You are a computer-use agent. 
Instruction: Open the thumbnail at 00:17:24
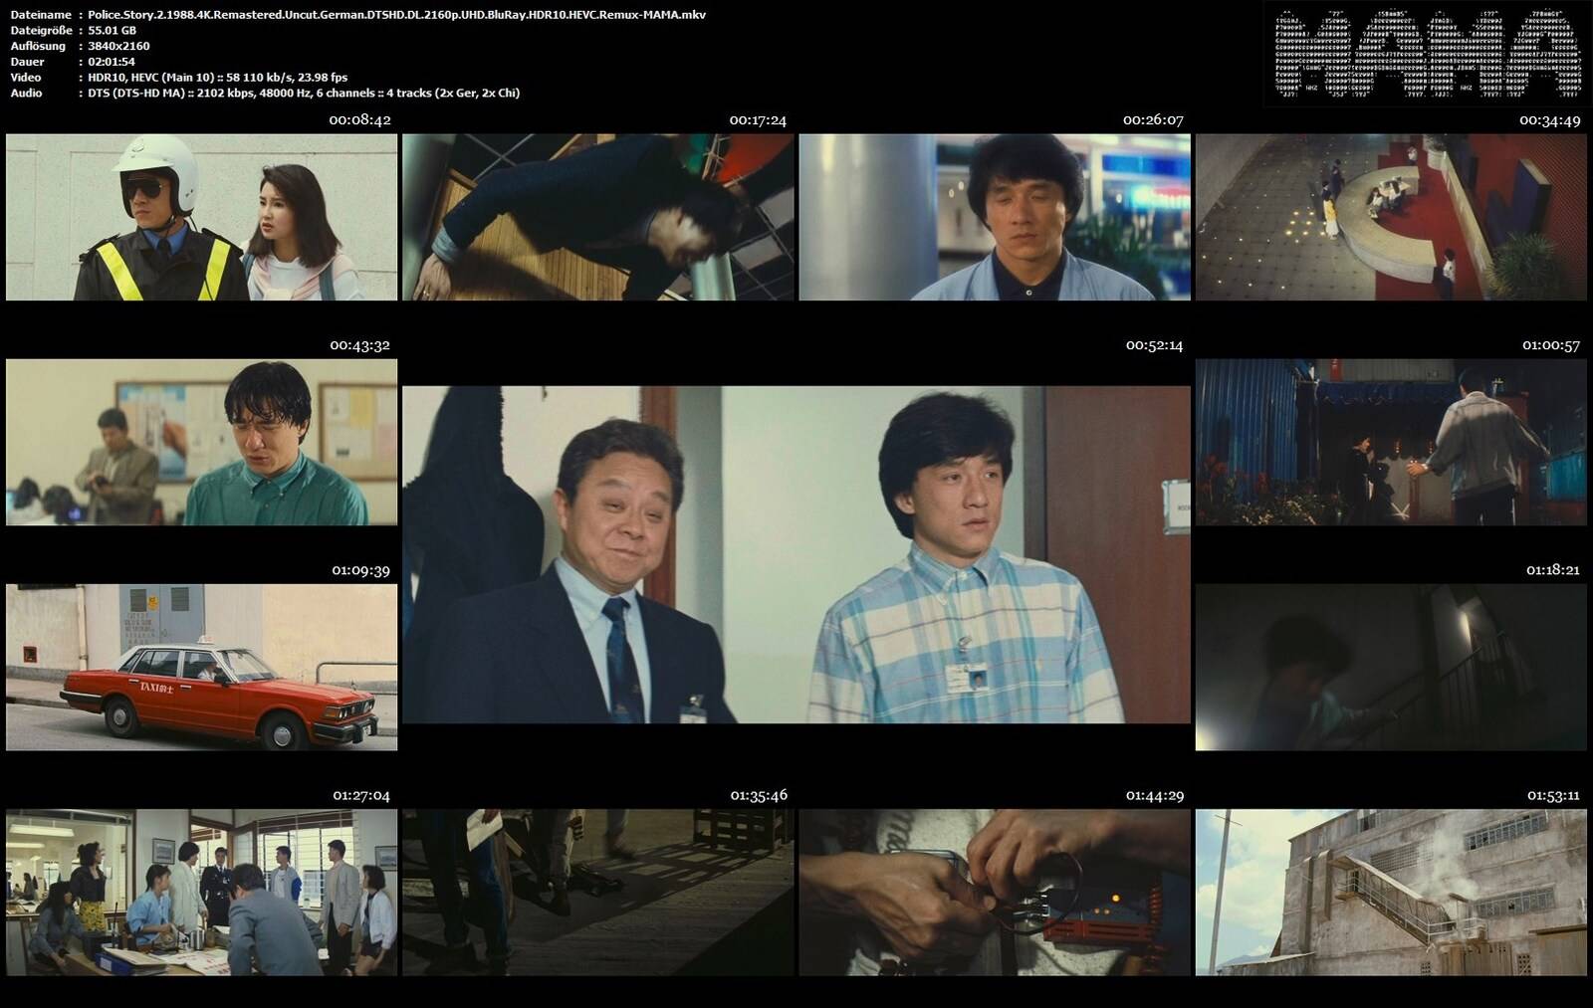coord(598,217)
